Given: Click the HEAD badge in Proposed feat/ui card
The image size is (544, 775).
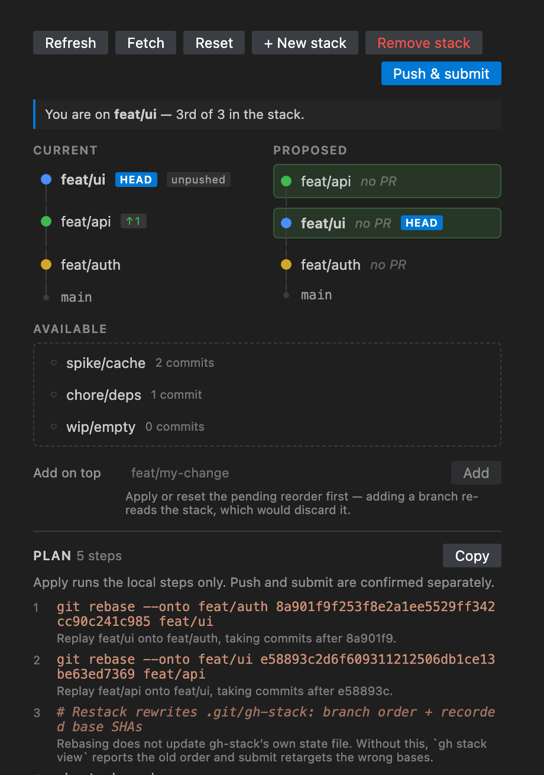Looking at the screenshot, I should (x=422, y=223).
